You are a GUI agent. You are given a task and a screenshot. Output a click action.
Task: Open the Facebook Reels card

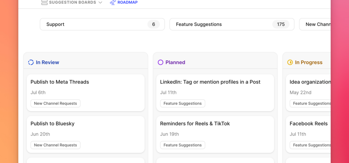pyautogui.click(x=308, y=134)
